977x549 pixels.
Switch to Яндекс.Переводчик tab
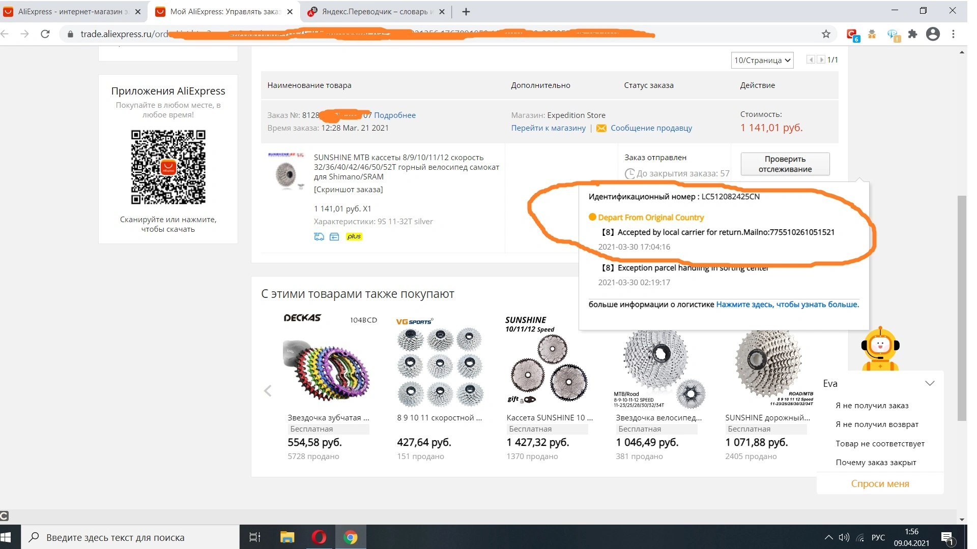377,12
